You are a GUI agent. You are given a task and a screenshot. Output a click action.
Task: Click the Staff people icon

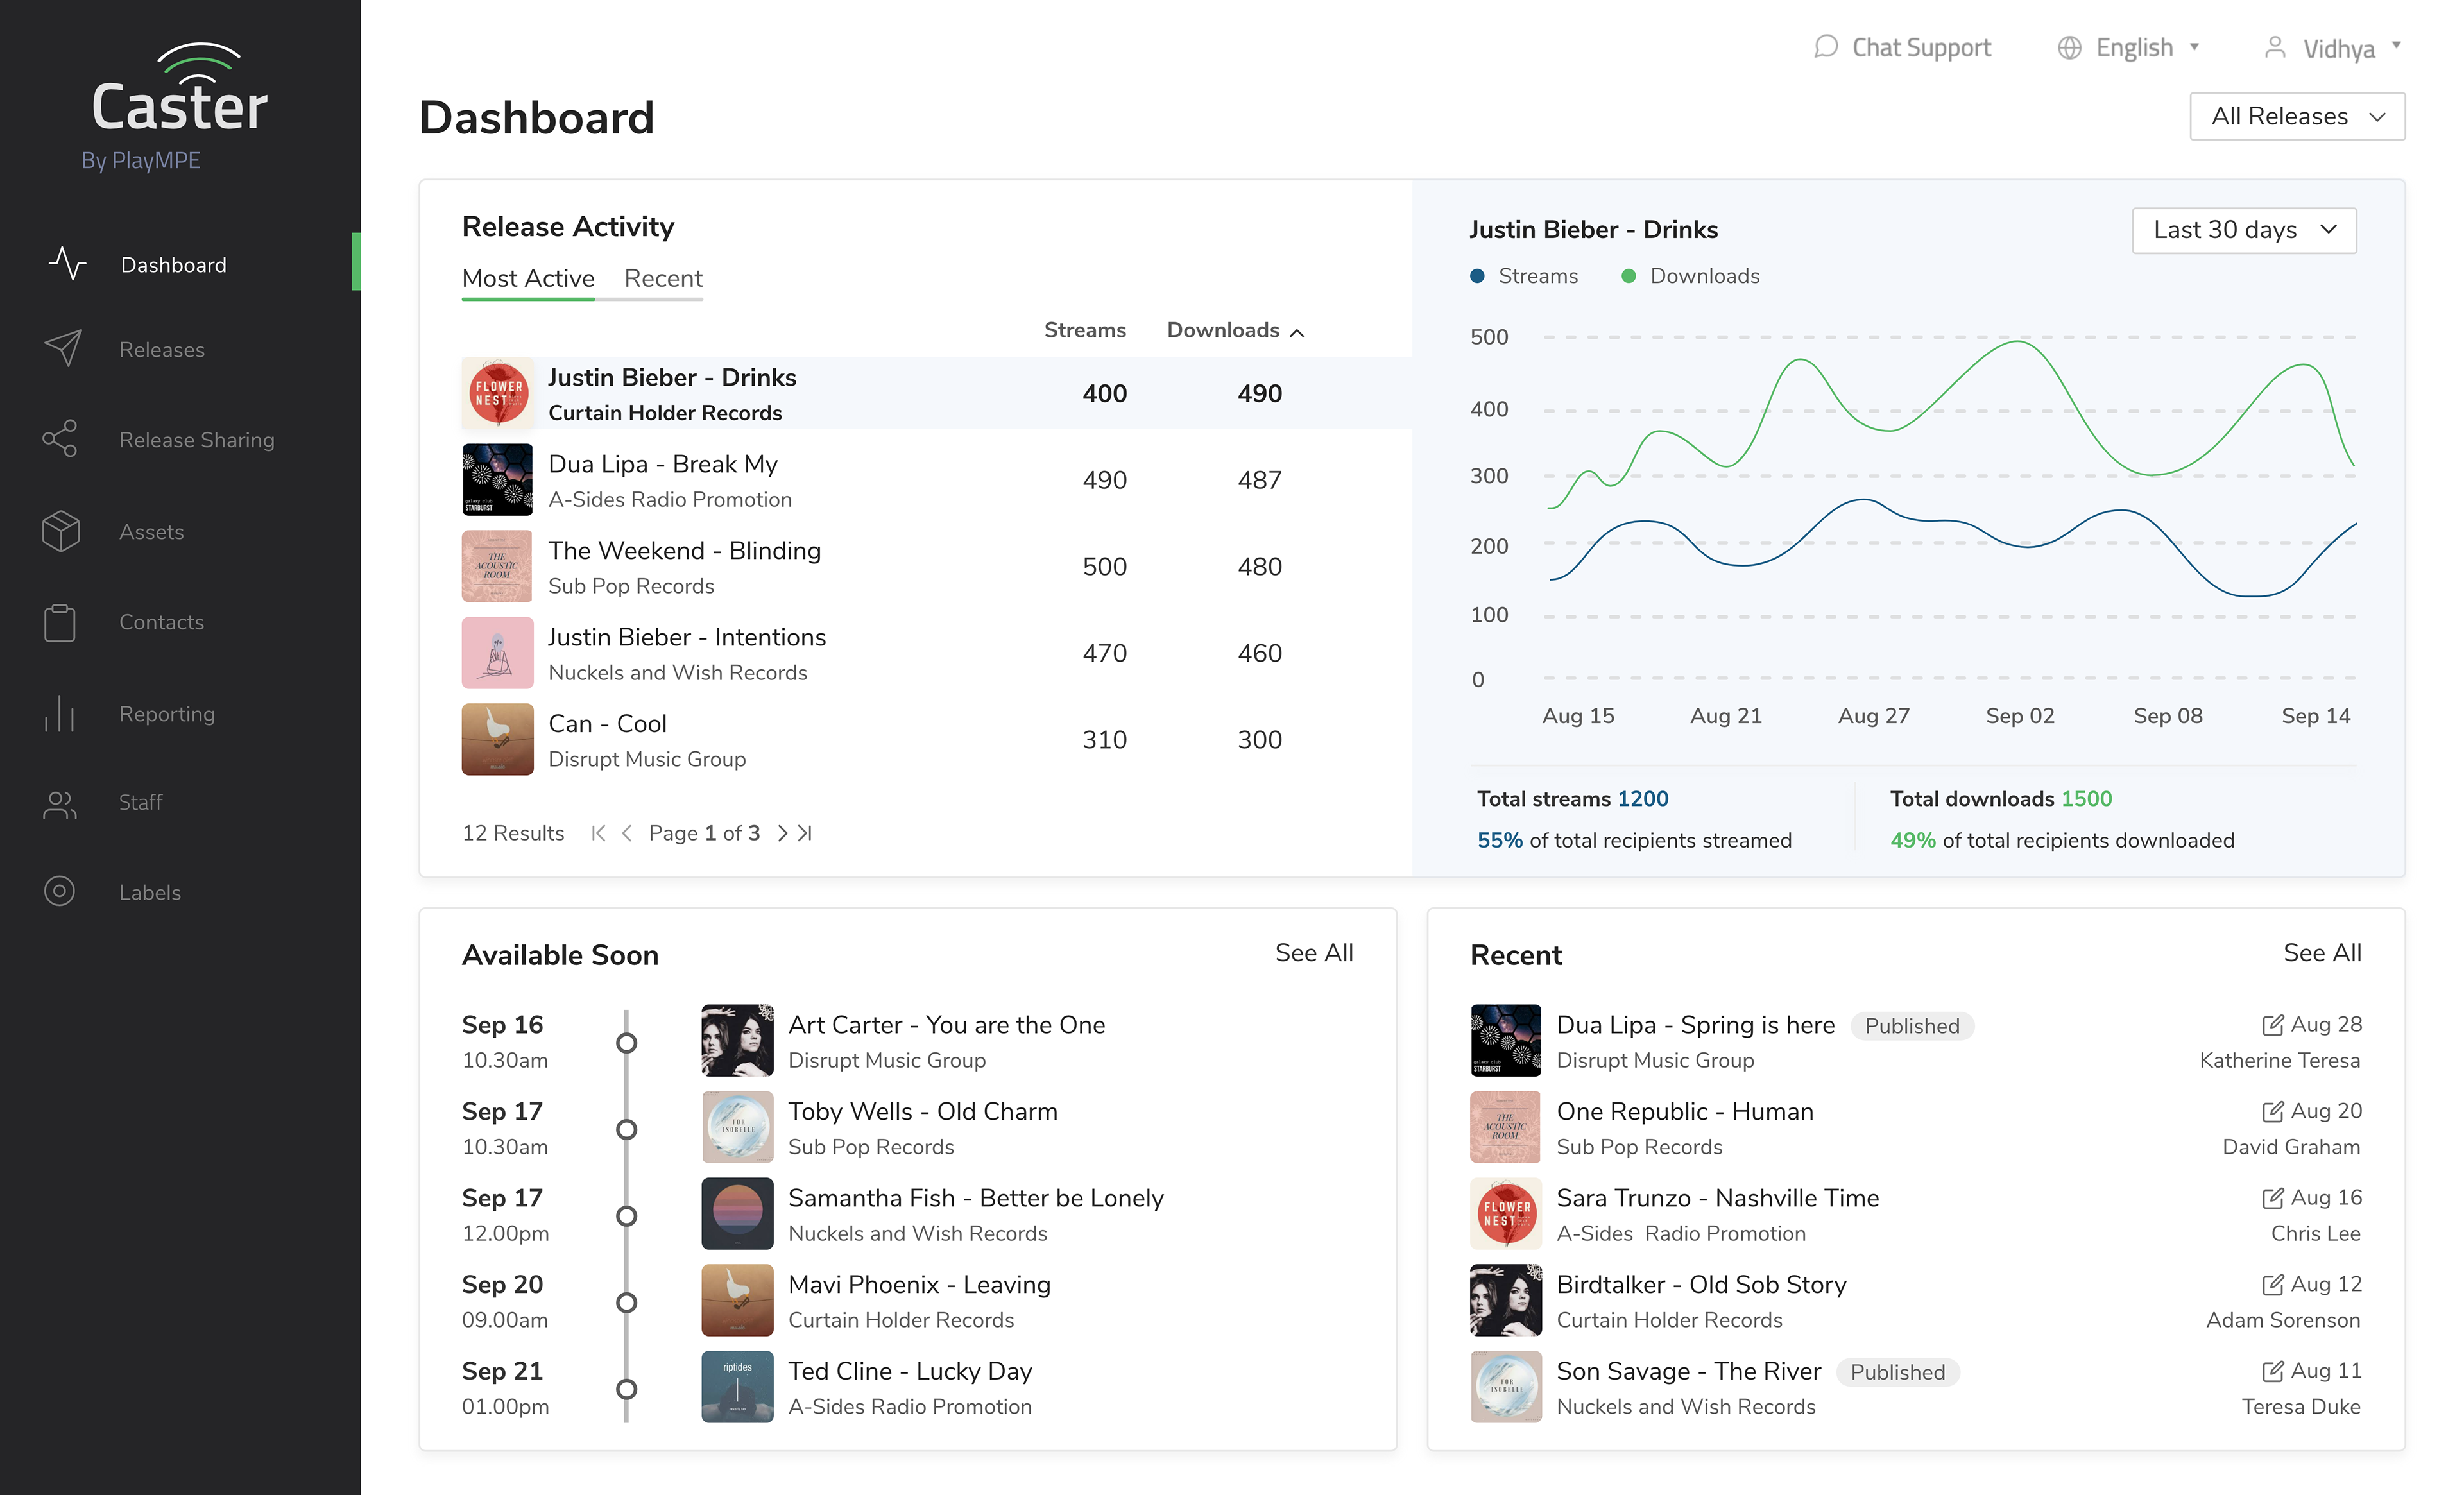60,804
